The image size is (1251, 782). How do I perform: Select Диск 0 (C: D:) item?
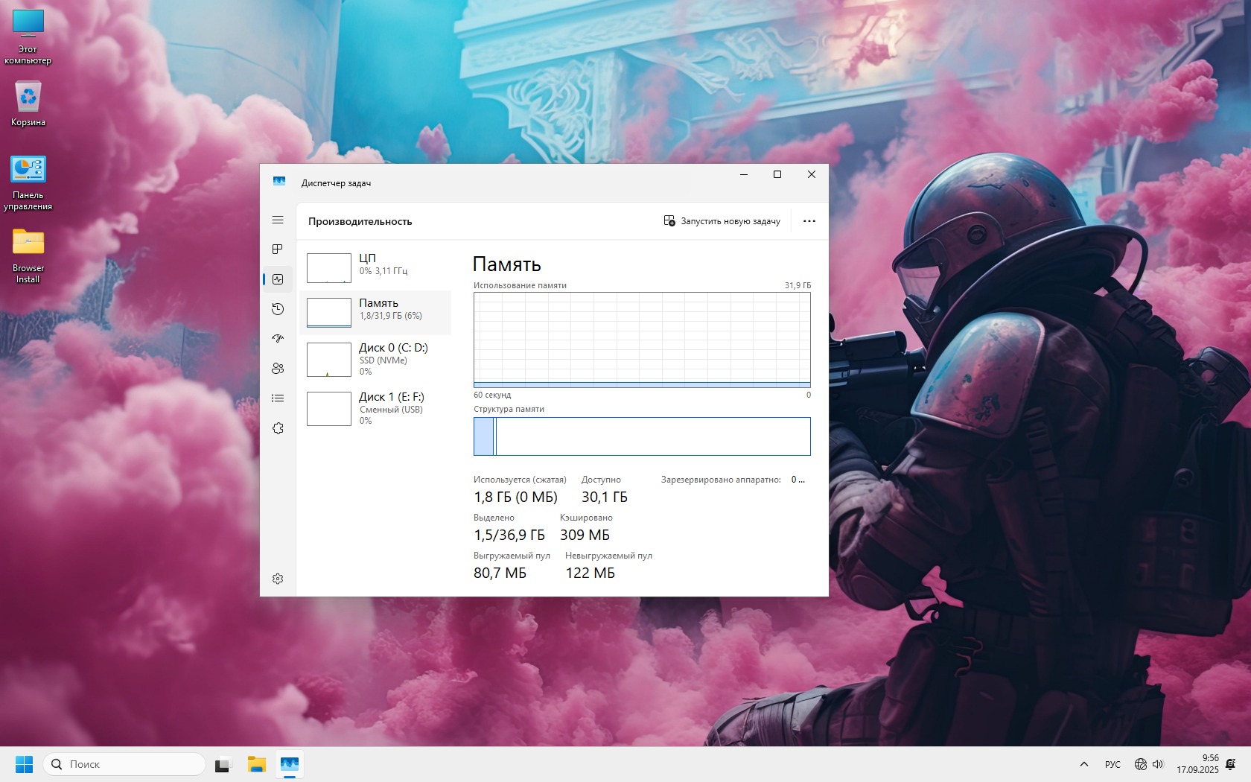click(375, 359)
